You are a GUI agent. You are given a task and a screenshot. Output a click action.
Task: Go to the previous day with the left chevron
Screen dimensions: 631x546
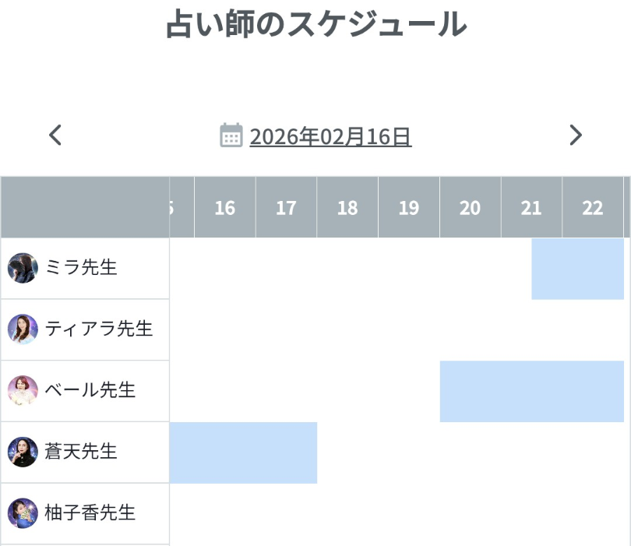point(55,136)
